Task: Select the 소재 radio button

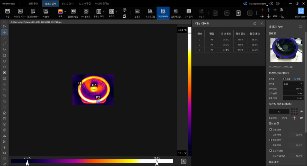Action: click(x=285, y=79)
